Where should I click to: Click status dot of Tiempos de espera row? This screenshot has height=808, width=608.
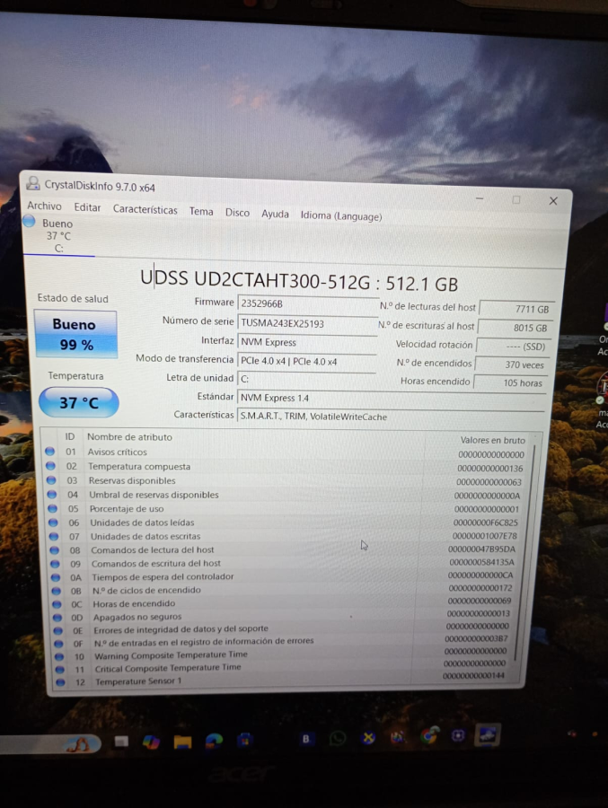[x=56, y=577]
